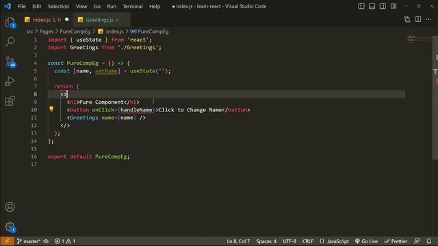Open the Go menu
438x246 pixels.
click(x=97, y=6)
